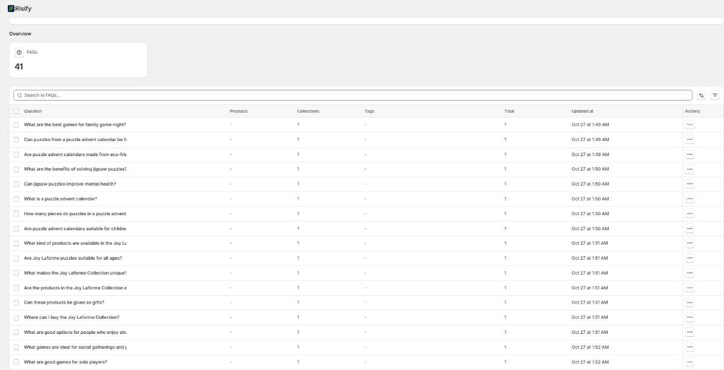Open actions menu for 'What is a puzzle advent calendar?'
The height and width of the screenshot is (370, 724).
pos(690,199)
